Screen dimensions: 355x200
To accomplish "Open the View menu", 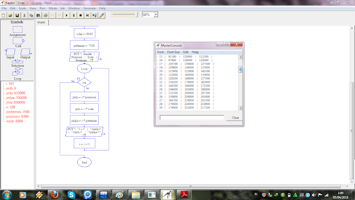I will point(33,8).
